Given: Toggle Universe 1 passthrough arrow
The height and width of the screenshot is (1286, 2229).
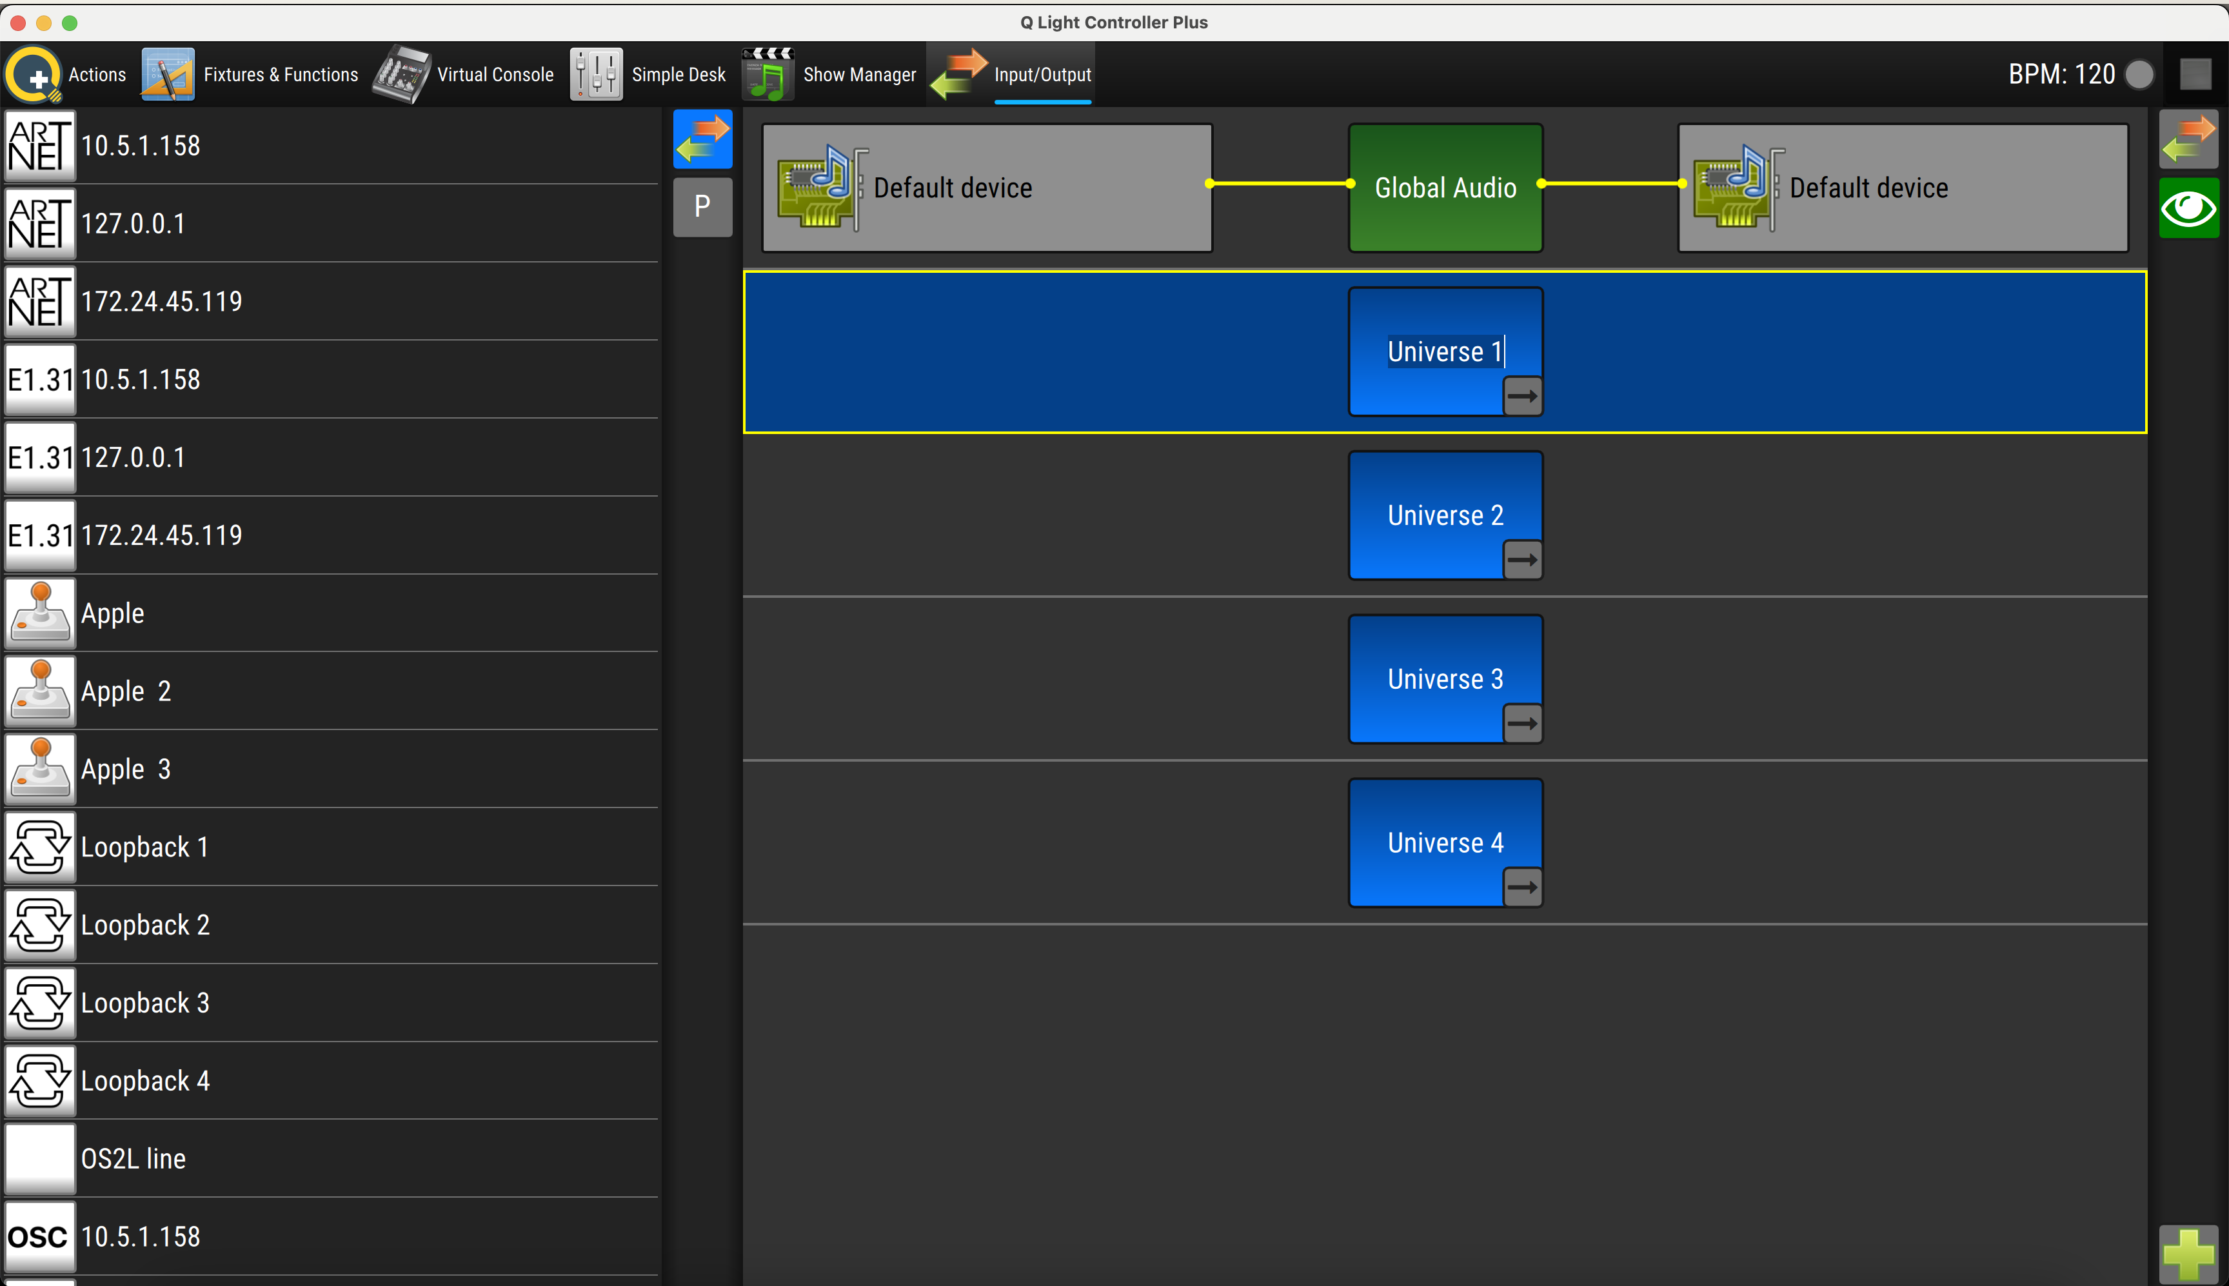Looking at the screenshot, I should pyautogui.click(x=1523, y=397).
